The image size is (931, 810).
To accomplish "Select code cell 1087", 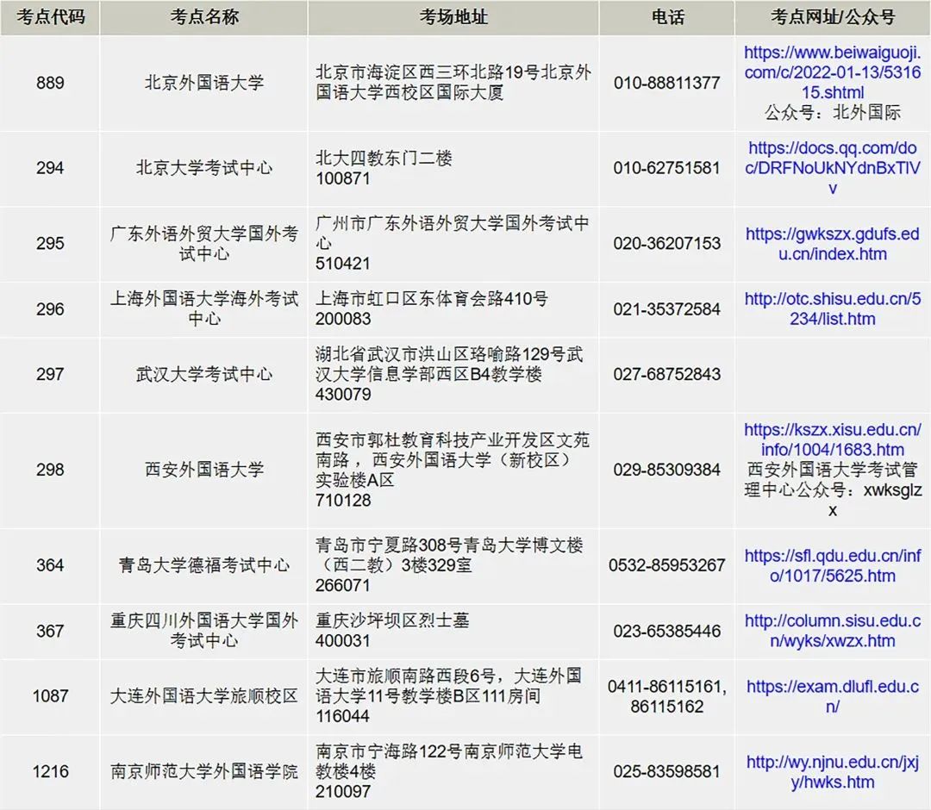I will [x=51, y=696].
